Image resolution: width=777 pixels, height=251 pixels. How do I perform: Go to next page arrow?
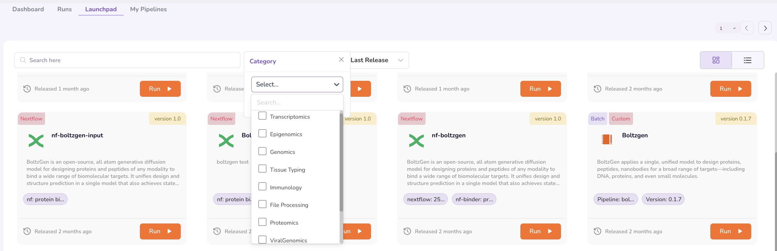(765, 28)
